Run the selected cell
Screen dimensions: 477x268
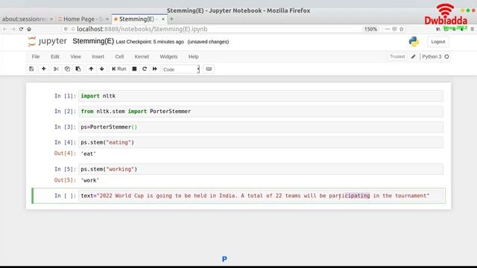[x=119, y=69]
